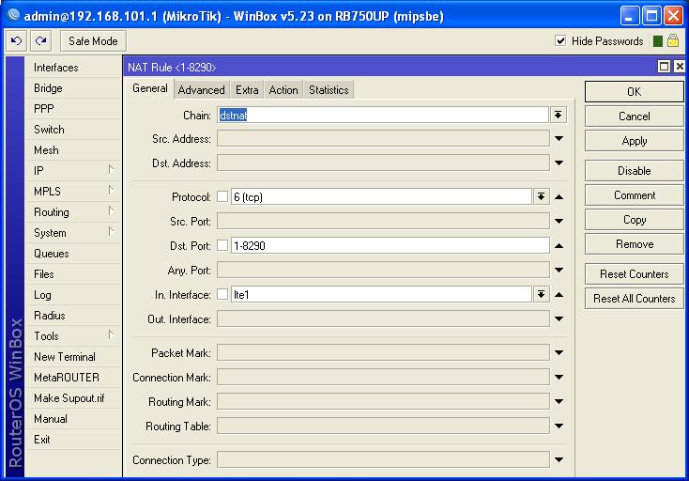Open the IP submenu

[73, 171]
